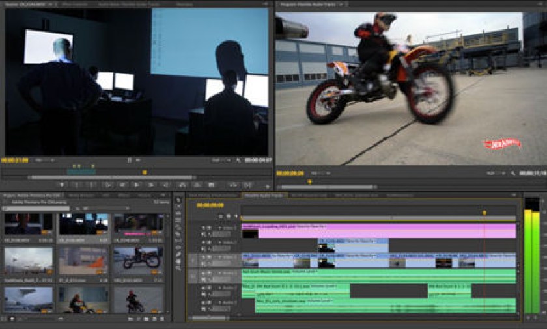Image resolution: width=547 pixels, height=329 pixels.
Task: Mute Audio 3 track output speaker
Action: [203, 302]
